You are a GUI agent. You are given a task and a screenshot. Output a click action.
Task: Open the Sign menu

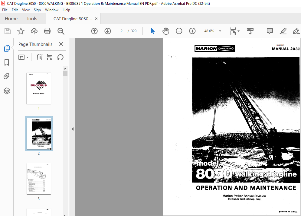[x=37, y=10]
